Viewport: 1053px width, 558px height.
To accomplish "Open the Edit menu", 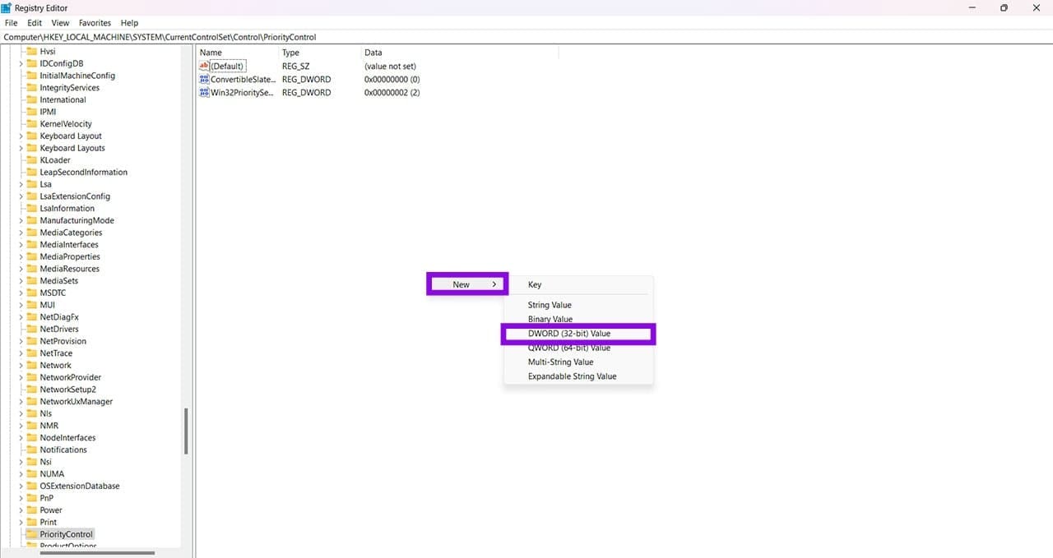I will (35, 23).
